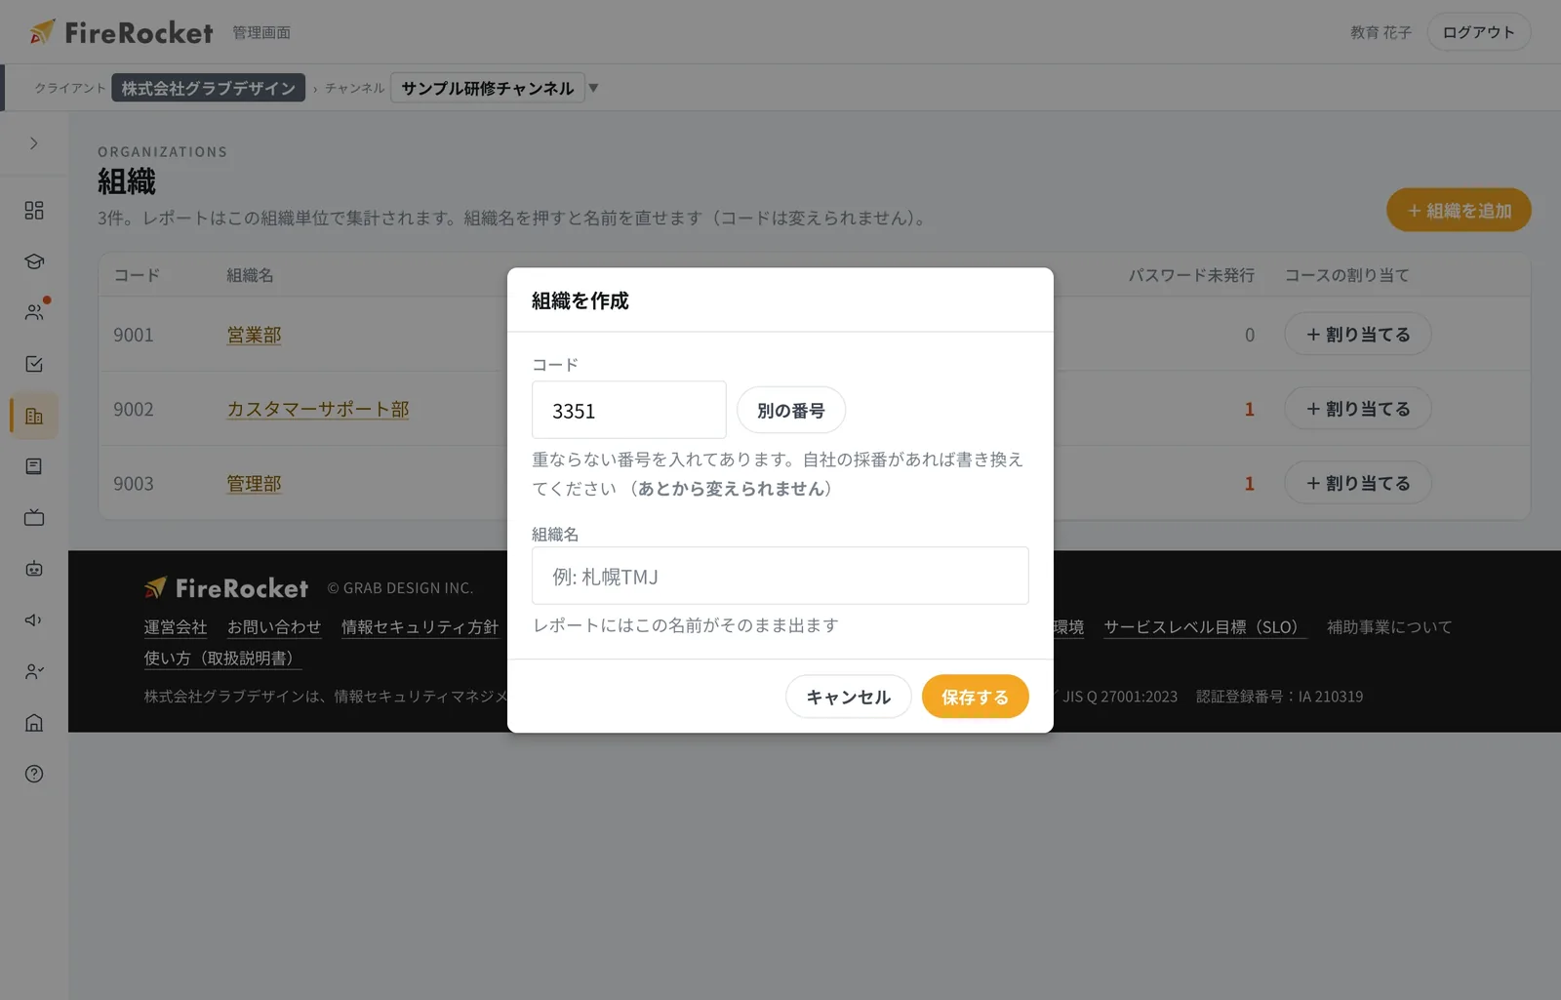
Task: Click the 組織名 input field
Action: click(x=780, y=576)
